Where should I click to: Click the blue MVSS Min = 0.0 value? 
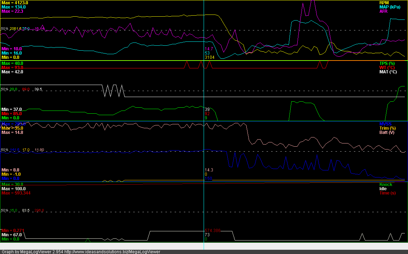click(10, 178)
